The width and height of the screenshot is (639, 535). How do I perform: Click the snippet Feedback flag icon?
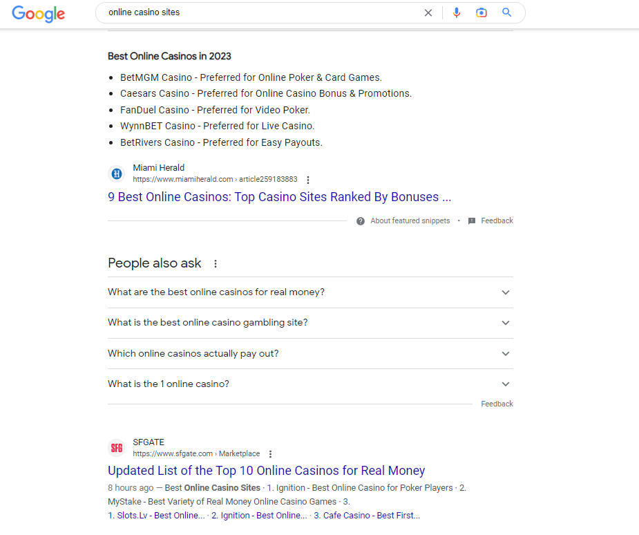click(472, 221)
